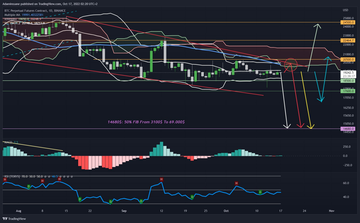This screenshot has height=223, width=360.
Task: Click the 24 date label on time axis
Action: 304,211
